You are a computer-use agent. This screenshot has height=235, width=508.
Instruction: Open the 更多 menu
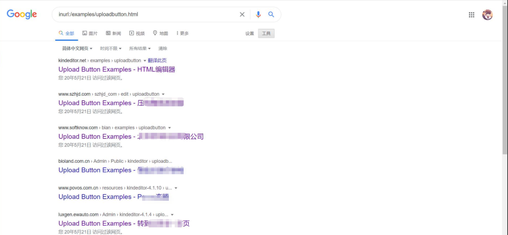click(183, 33)
